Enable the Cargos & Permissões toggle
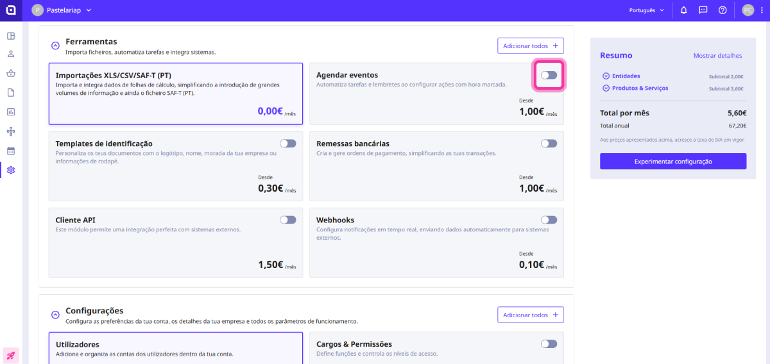The image size is (770, 364). coord(549,344)
